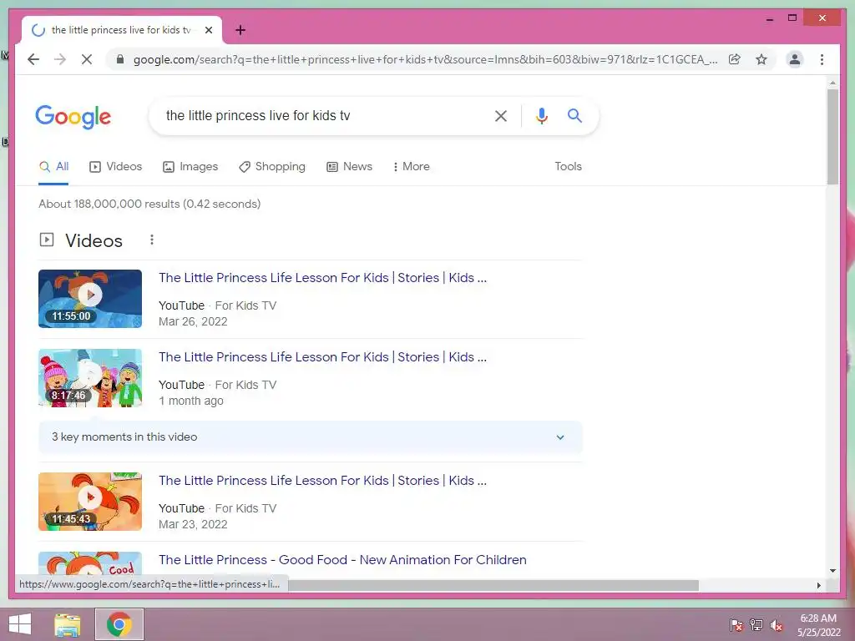Close the little princess tab
This screenshot has height=641, width=855.
click(x=208, y=30)
